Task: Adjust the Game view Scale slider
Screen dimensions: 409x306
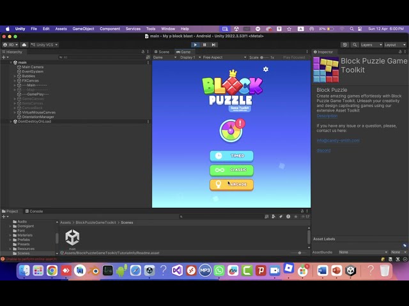Action: pyautogui.click(x=265, y=57)
